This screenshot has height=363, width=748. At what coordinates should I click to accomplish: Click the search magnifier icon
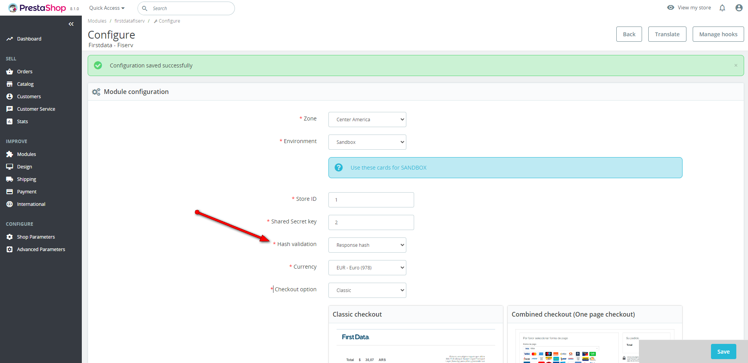pos(145,8)
